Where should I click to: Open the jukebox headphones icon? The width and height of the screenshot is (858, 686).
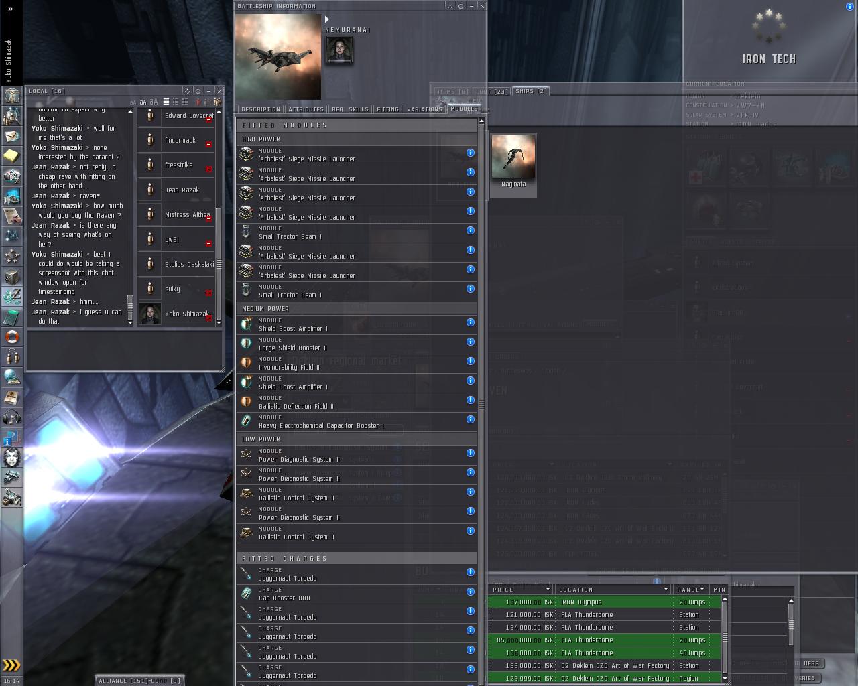pos(11,418)
